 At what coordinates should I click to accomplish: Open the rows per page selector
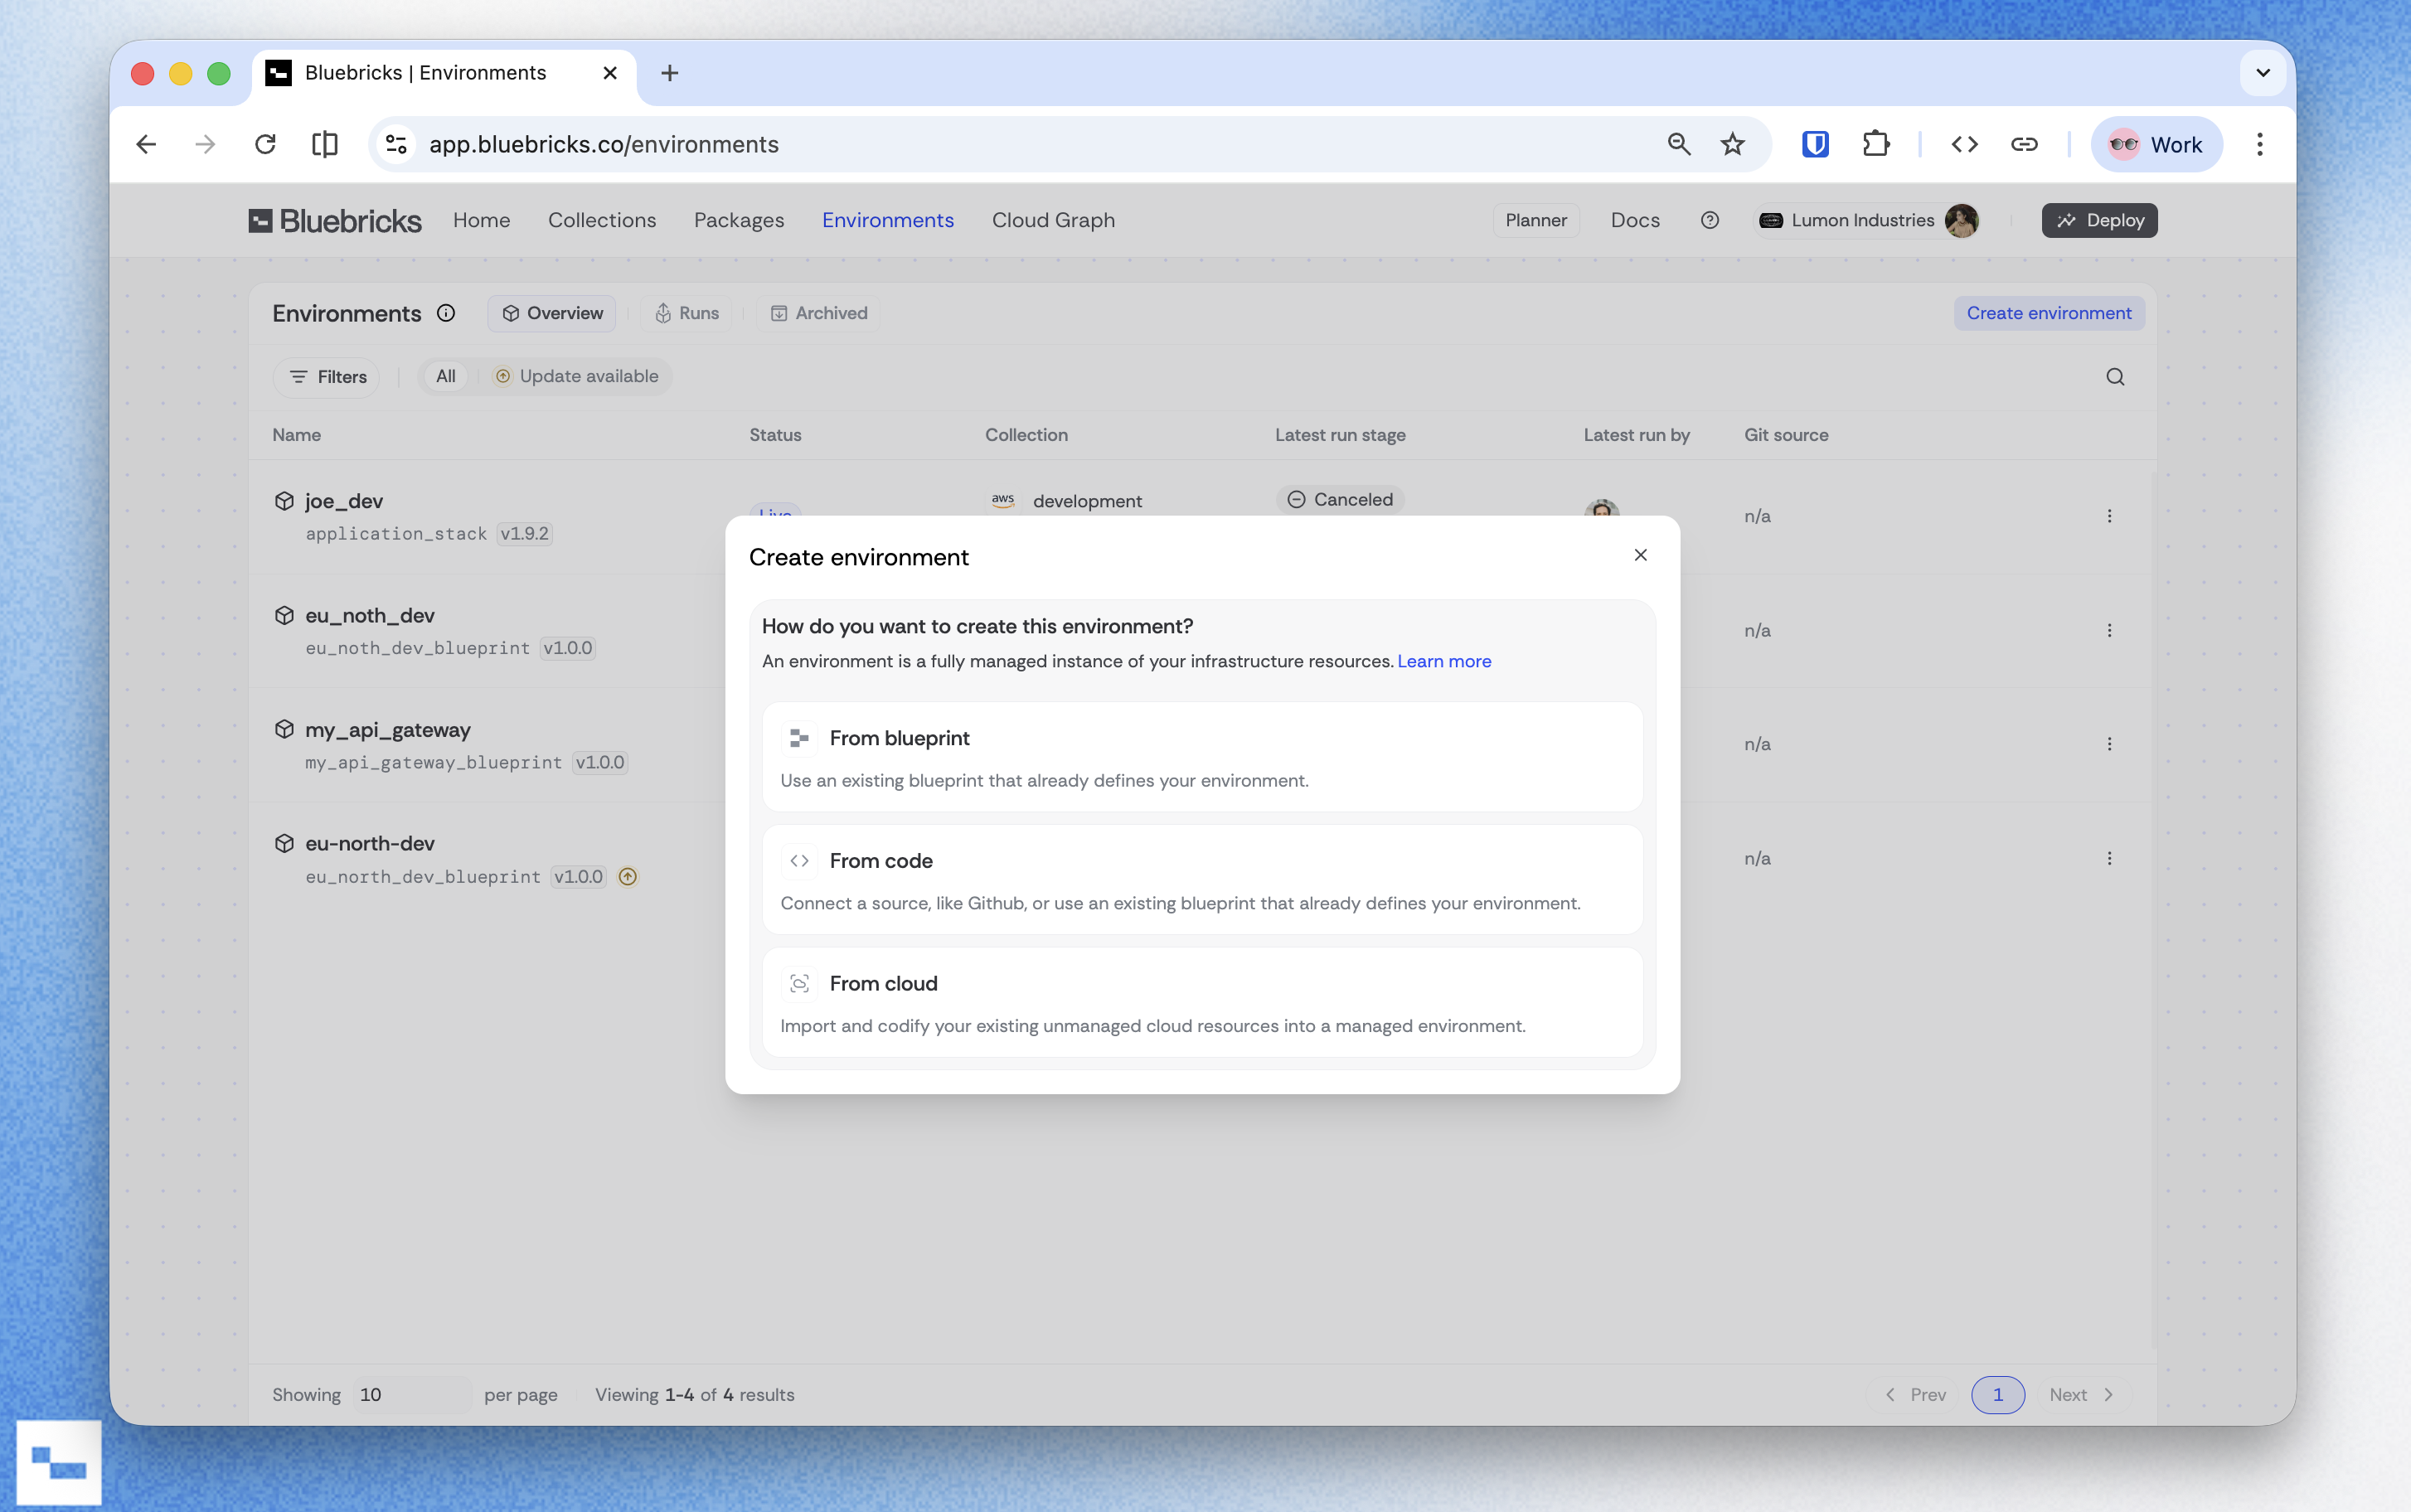pyautogui.click(x=411, y=1395)
